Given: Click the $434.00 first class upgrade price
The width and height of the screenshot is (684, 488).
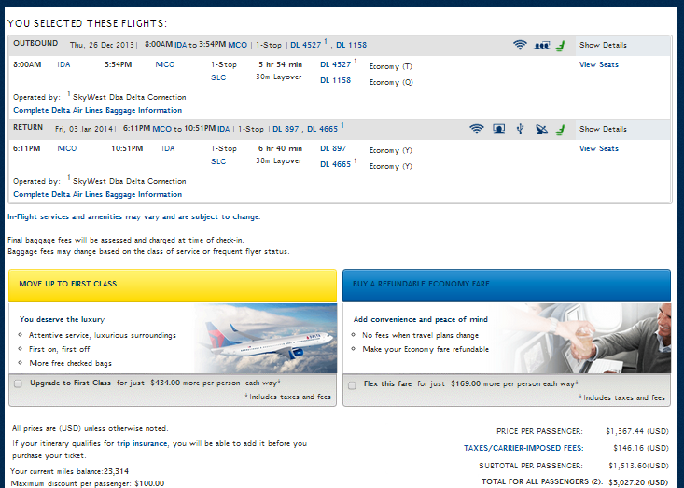Looking at the screenshot, I should pos(165,383).
